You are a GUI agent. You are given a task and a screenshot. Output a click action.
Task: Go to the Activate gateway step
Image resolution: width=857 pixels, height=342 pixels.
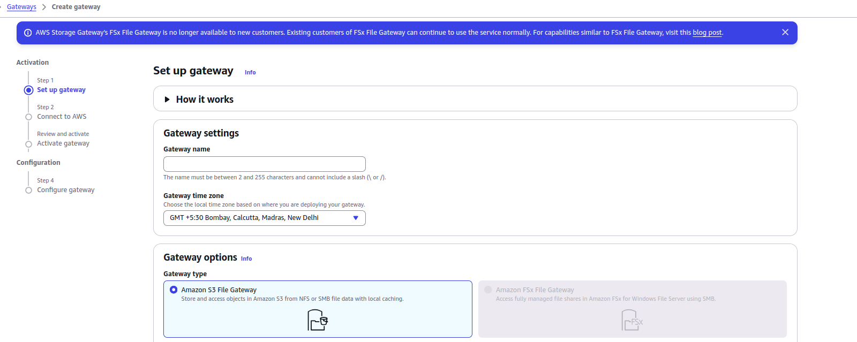pyautogui.click(x=63, y=143)
